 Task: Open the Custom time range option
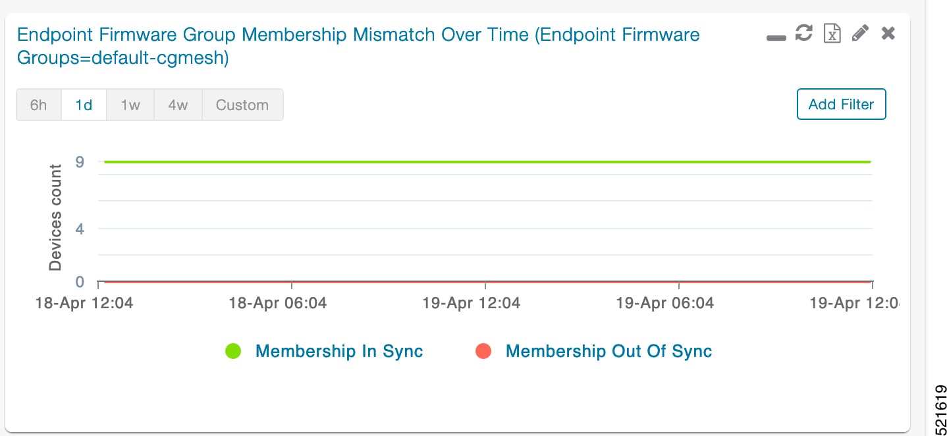click(x=242, y=105)
